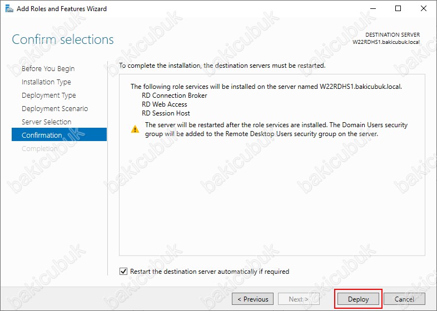This screenshot has height=311, width=437.
Task: Click 'The following role services will be installed' line
Action: (x=266, y=87)
